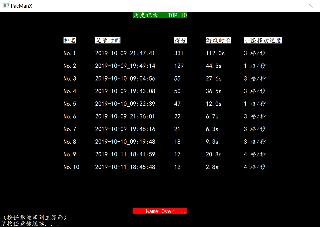Close the PacManX window
Image resolution: width=320 pixels, height=227 pixels.
pos(310,6)
